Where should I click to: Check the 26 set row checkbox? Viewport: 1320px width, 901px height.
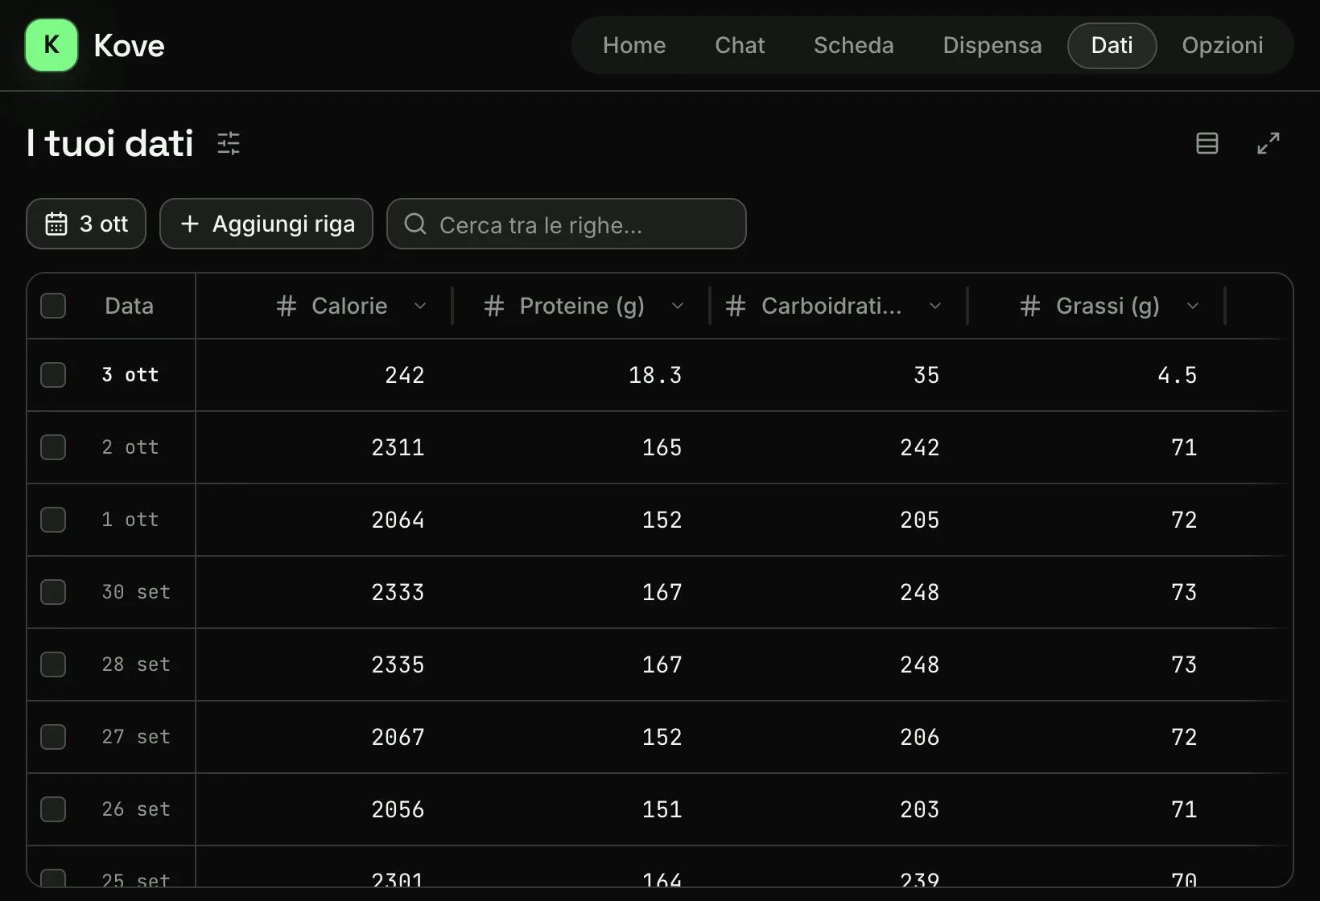click(x=53, y=809)
